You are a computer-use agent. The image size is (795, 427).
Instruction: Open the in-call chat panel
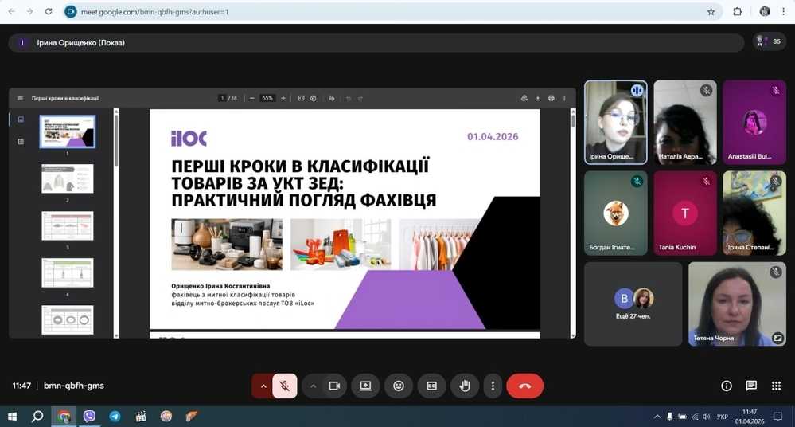click(x=751, y=386)
